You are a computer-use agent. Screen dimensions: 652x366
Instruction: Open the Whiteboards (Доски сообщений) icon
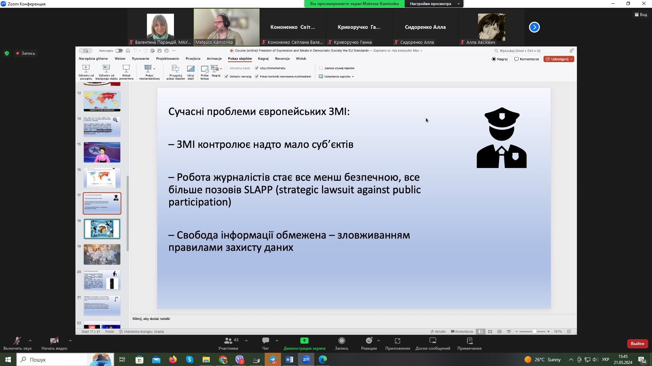coord(433,341)
